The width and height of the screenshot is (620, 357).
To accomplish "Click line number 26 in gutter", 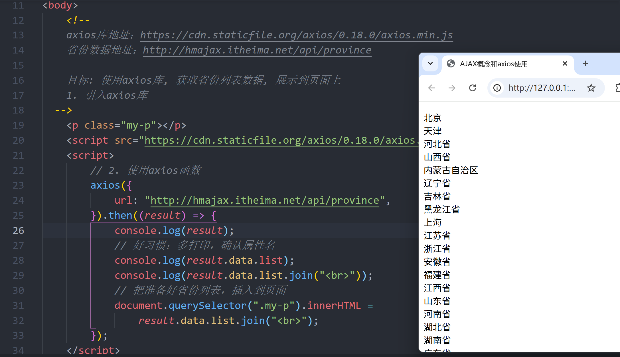I will 18,230.
